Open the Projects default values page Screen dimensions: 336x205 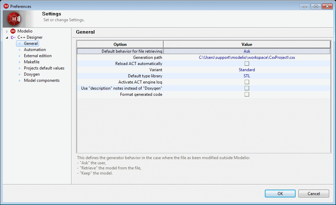click(x=44, y=68)
